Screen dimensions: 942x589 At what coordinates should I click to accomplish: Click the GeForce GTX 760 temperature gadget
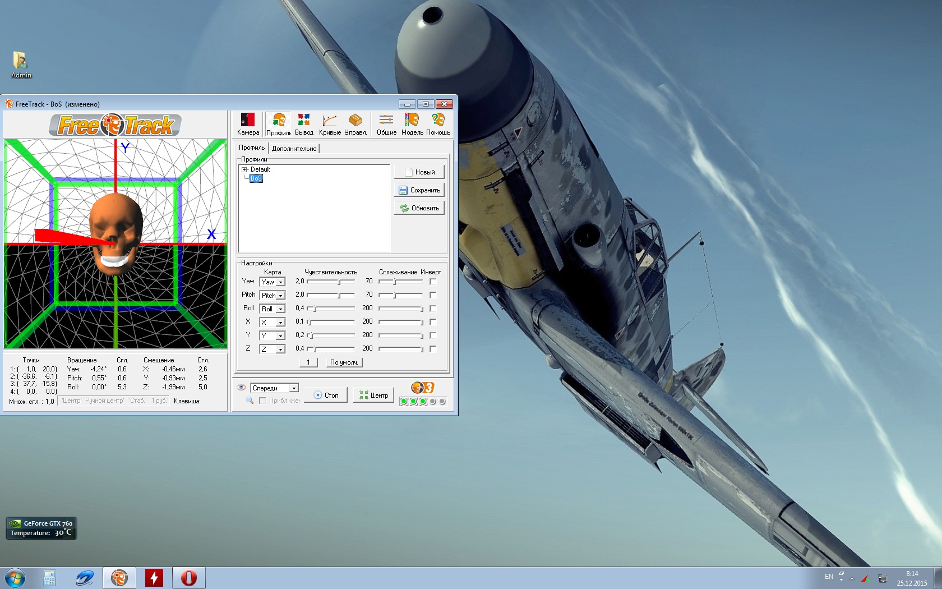pos(41,528)
